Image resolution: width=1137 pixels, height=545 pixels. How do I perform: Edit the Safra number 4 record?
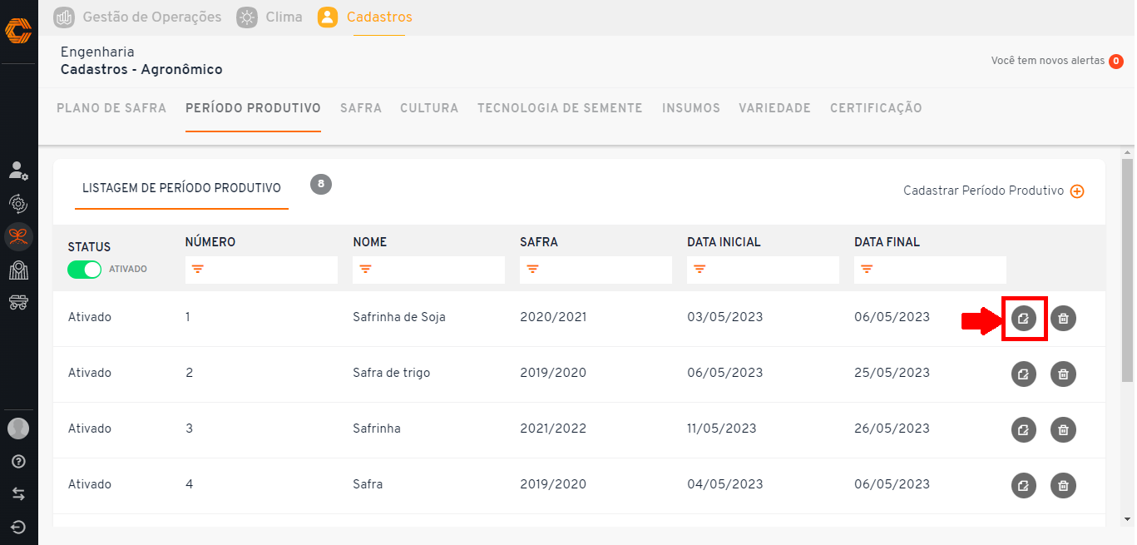[1024, 485]
